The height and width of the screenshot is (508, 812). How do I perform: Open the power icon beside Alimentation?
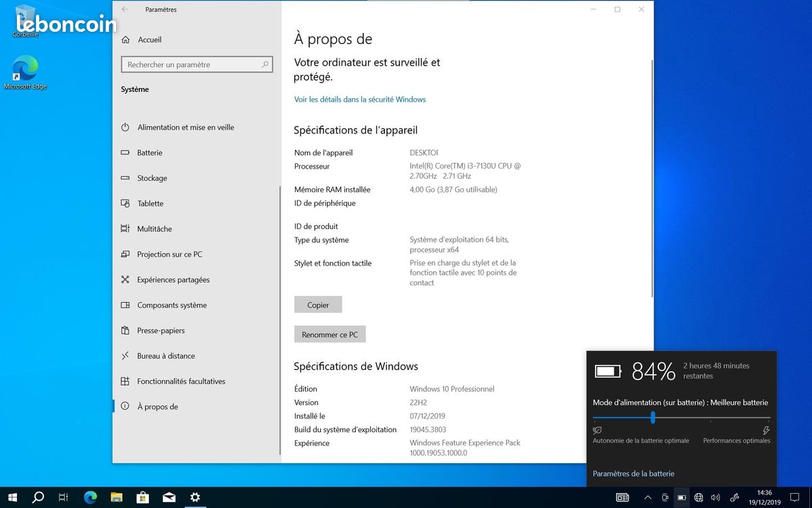pos(125,127)
